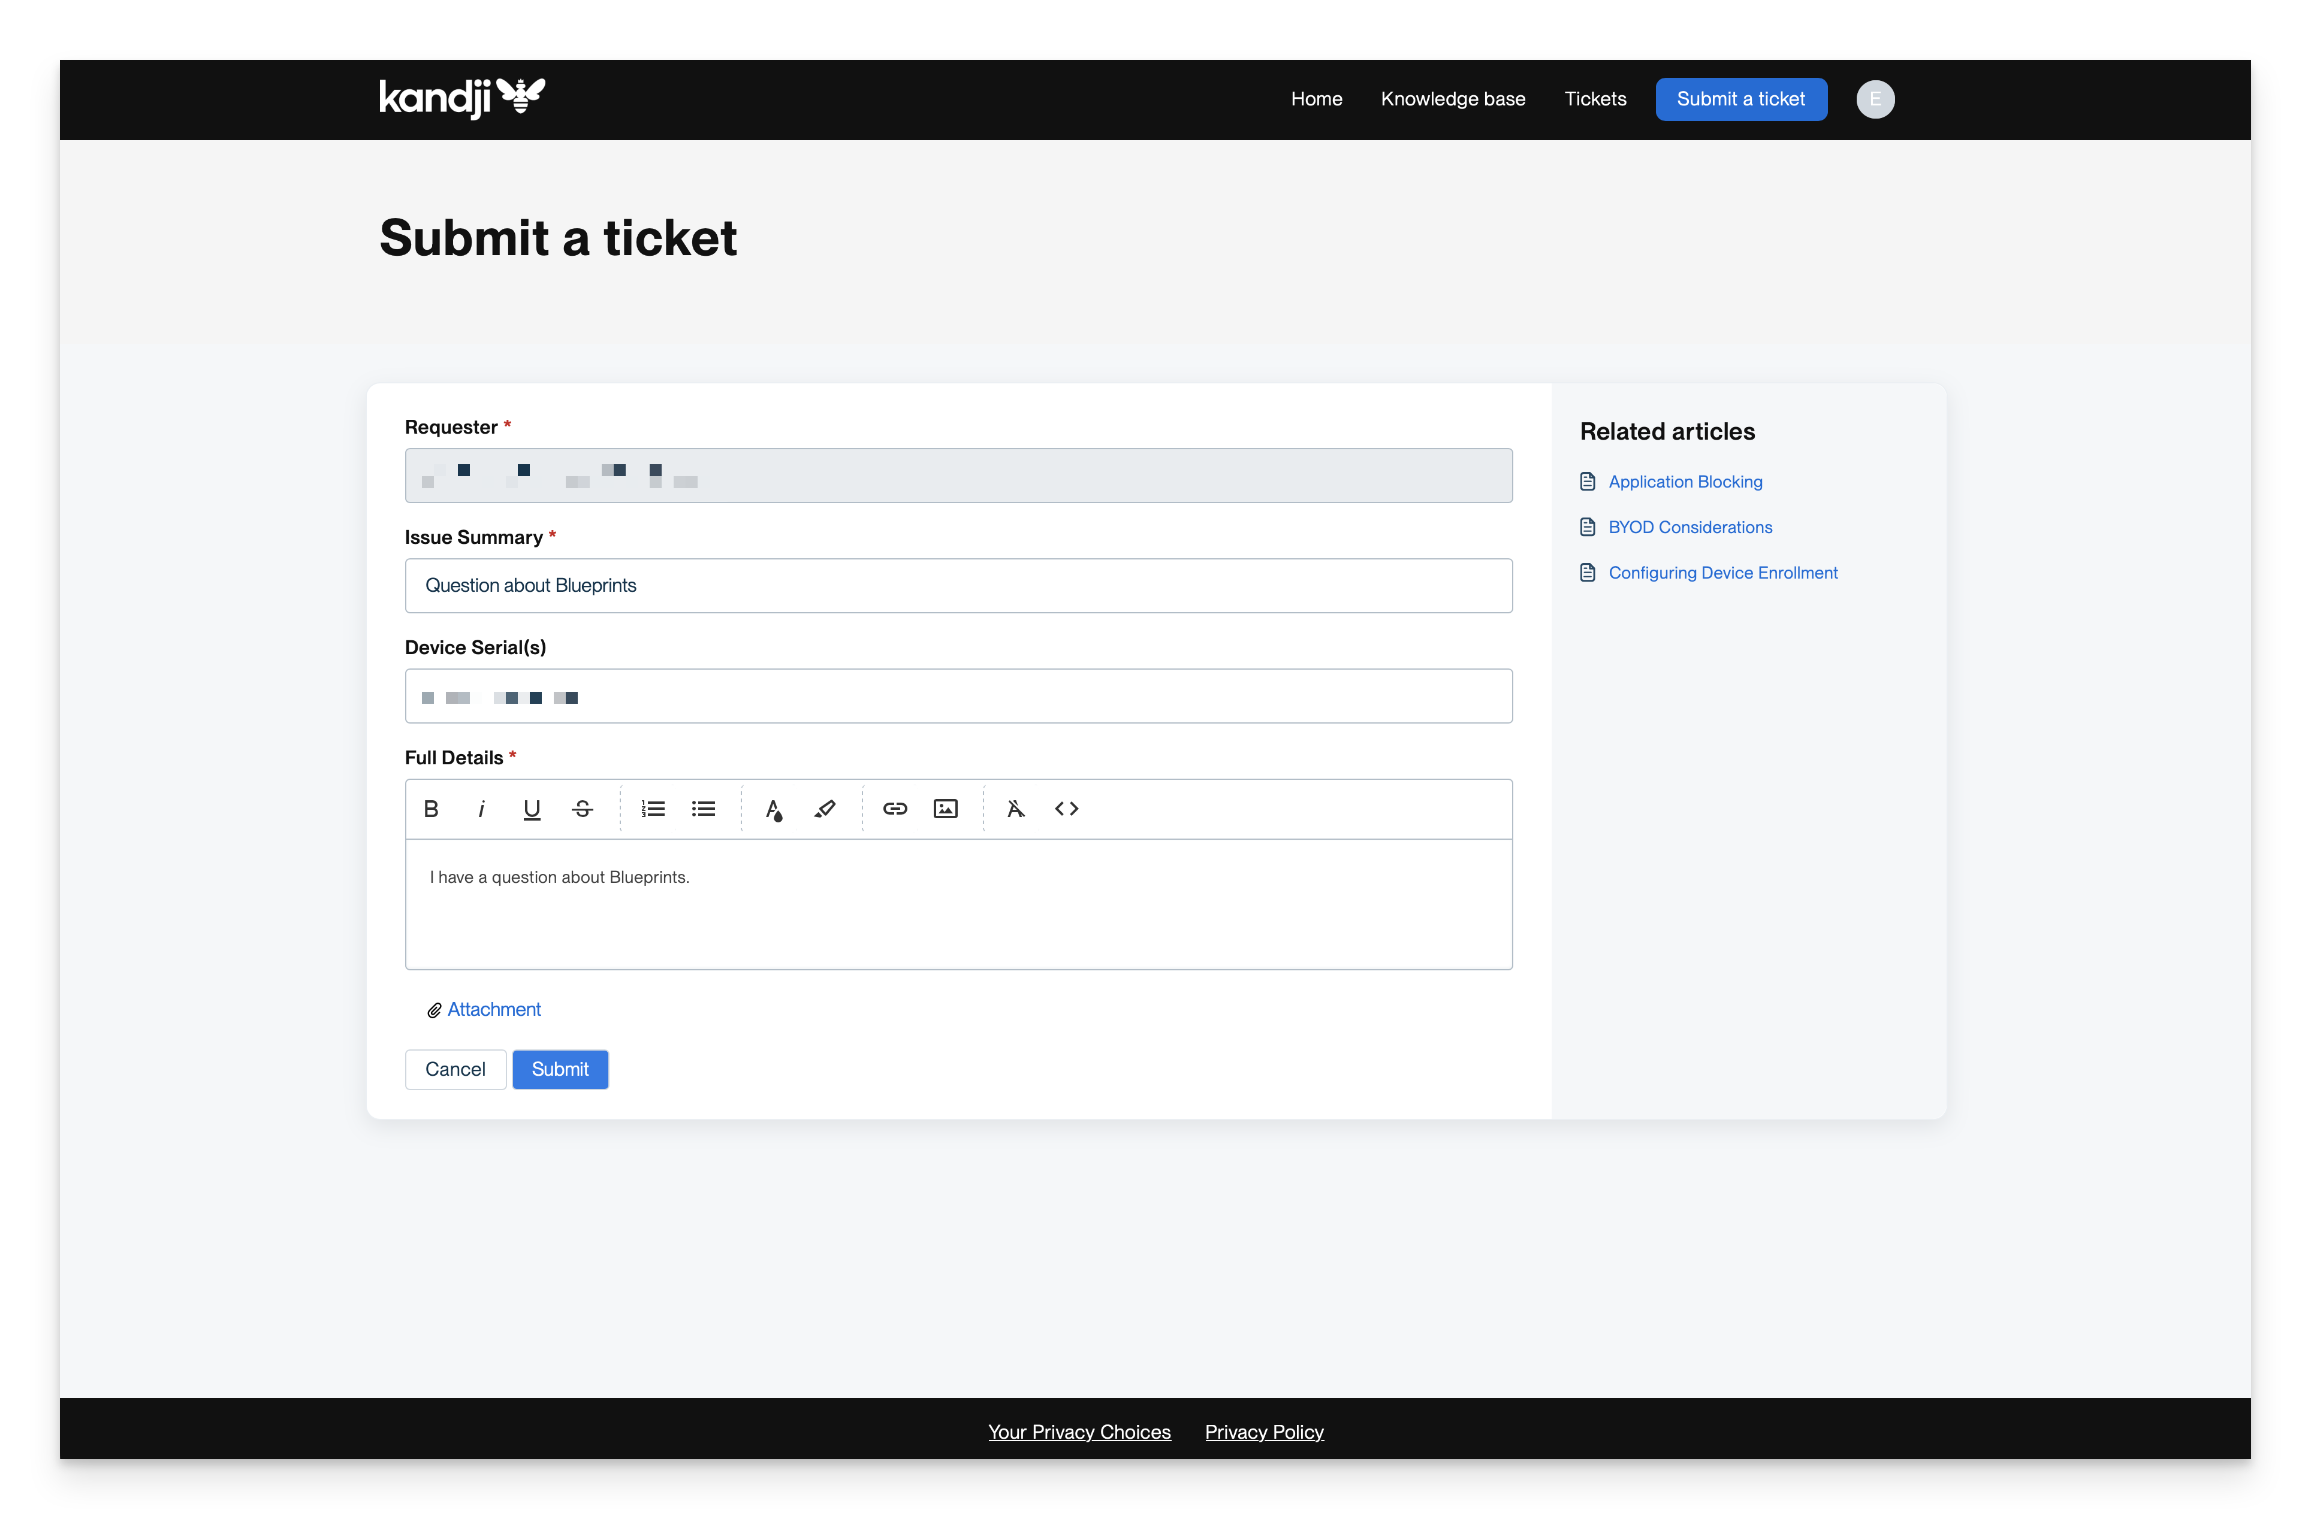Apply an ordered numbered list

point(653,809)
